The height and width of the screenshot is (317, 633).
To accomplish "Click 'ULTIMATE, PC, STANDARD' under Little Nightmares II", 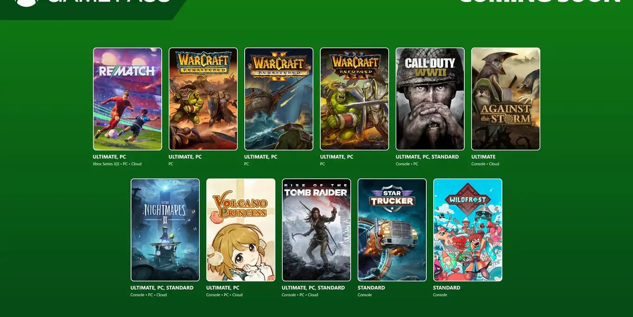I will [162, 288].
